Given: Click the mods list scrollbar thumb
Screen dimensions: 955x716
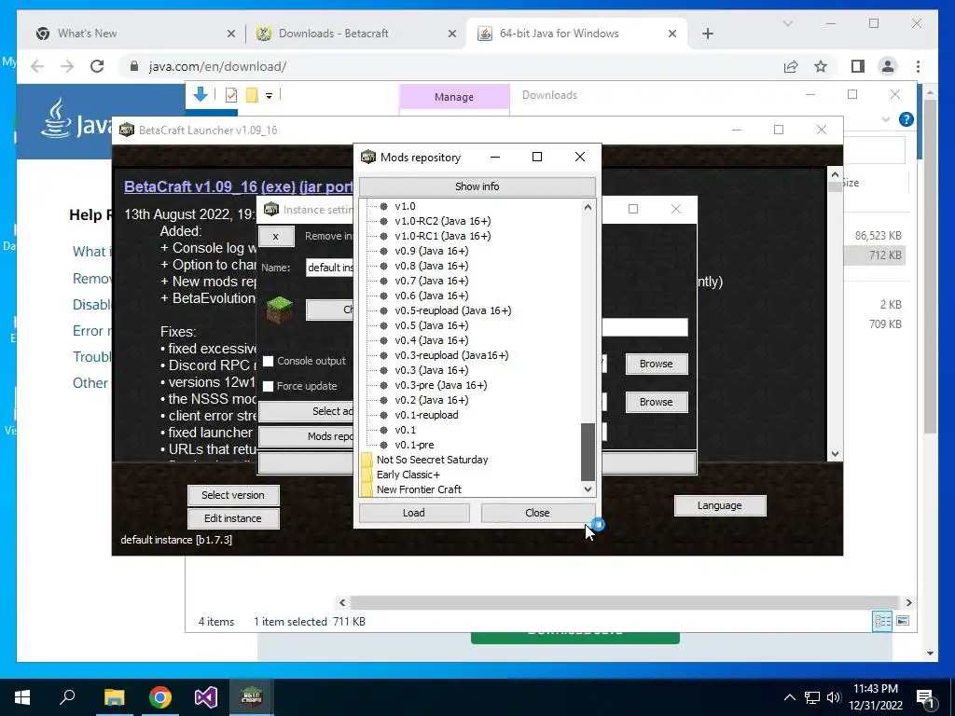Looking at the screenshot, I should (588, 452).
